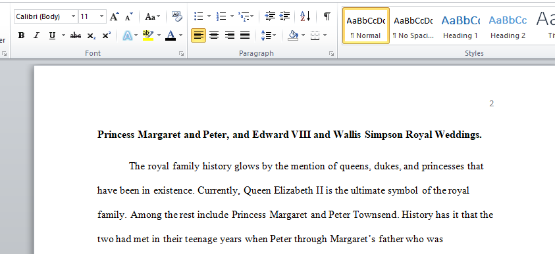The width and height of the screenshot is (555, 254).
Task: Click the Shading paint bucket icon
Action: [293, 35]
